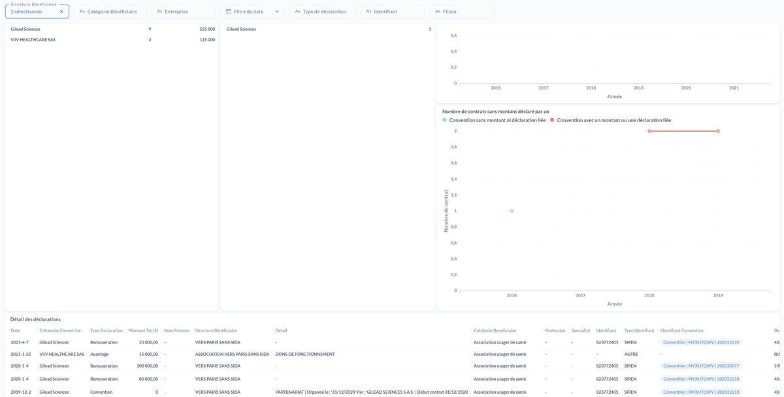Select the teal data point at 2016

tap(512, 211)
